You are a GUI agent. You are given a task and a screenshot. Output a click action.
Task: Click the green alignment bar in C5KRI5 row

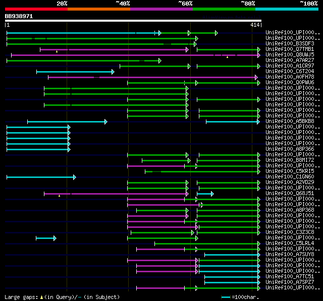click(x=203, y=171)
